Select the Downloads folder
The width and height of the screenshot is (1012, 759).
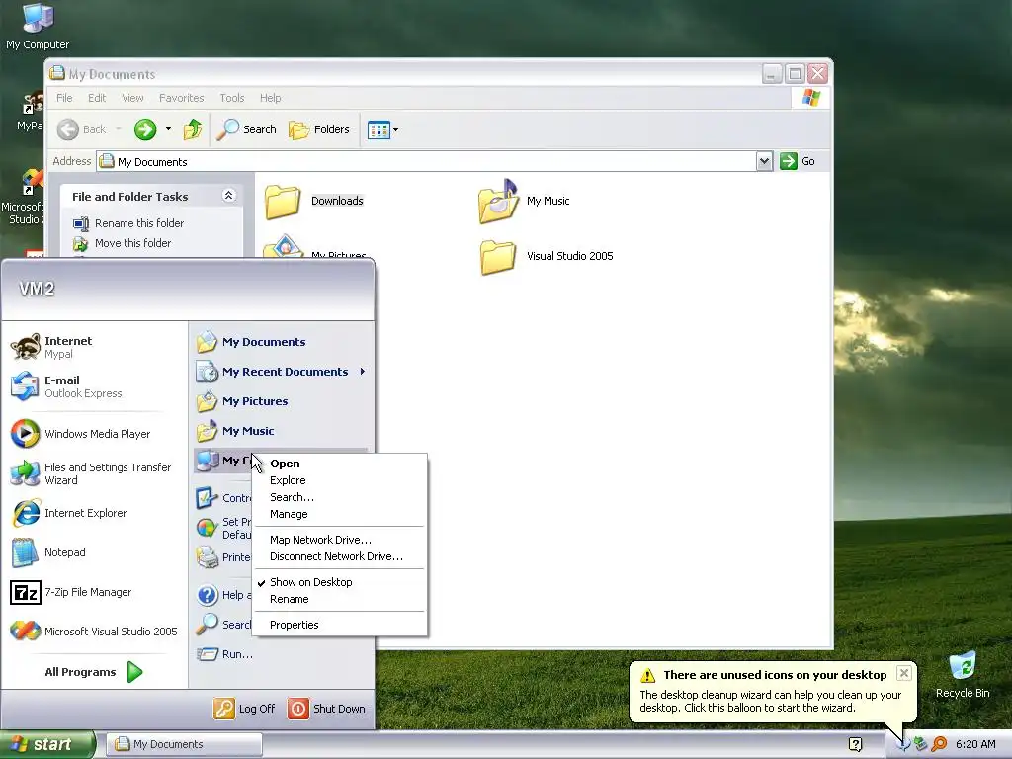pyautogui.click(x=314, y=202)
